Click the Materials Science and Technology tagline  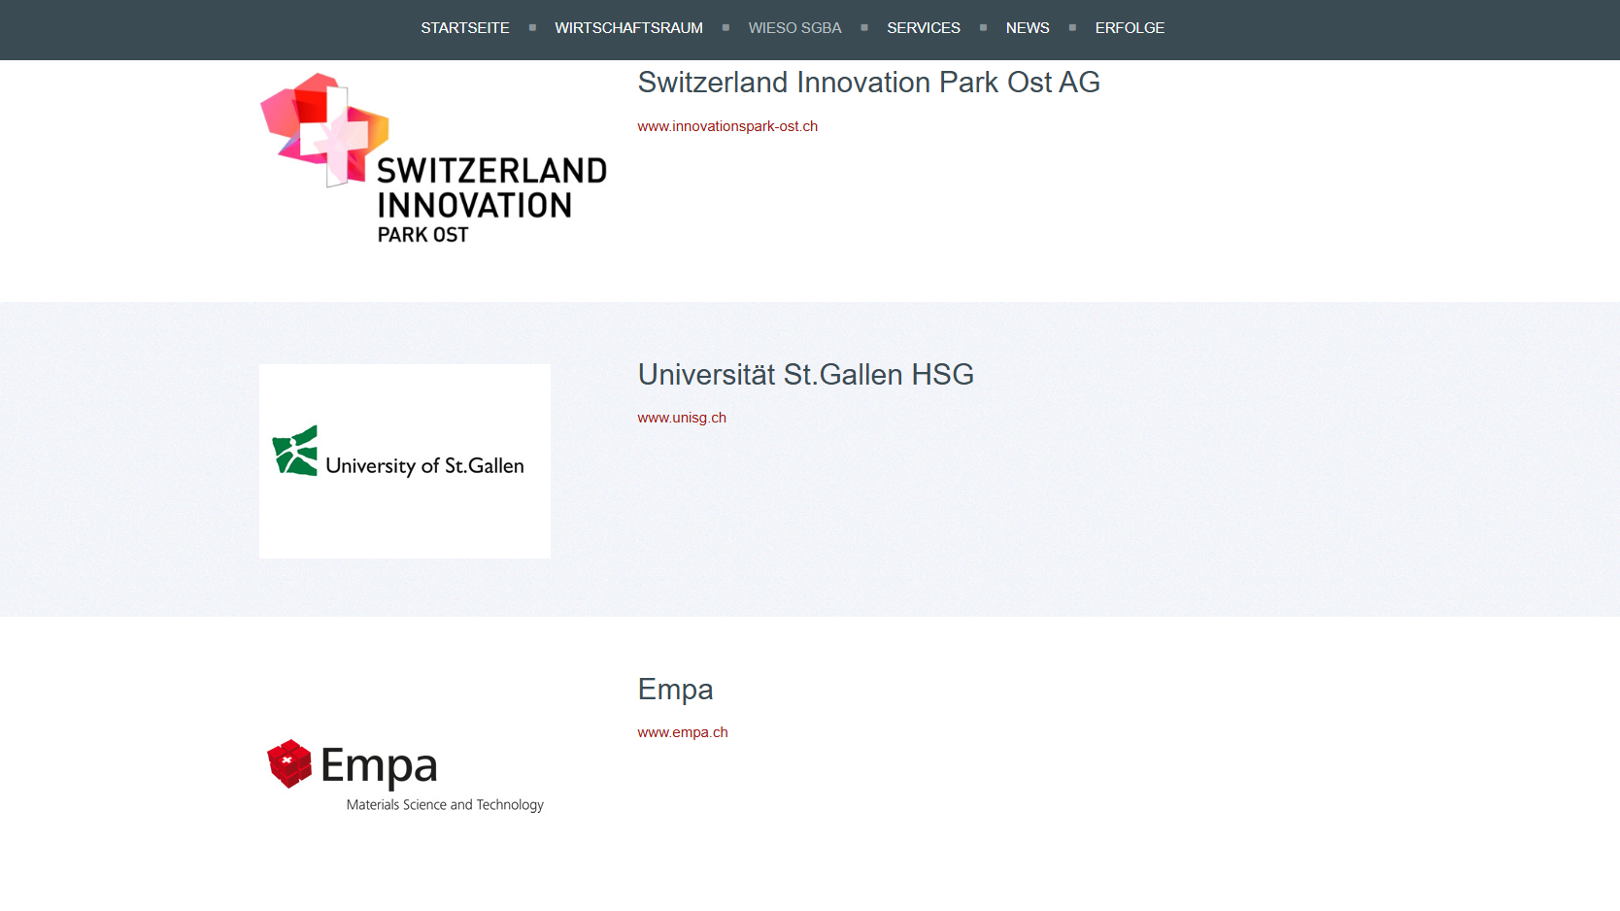[445, 805]
